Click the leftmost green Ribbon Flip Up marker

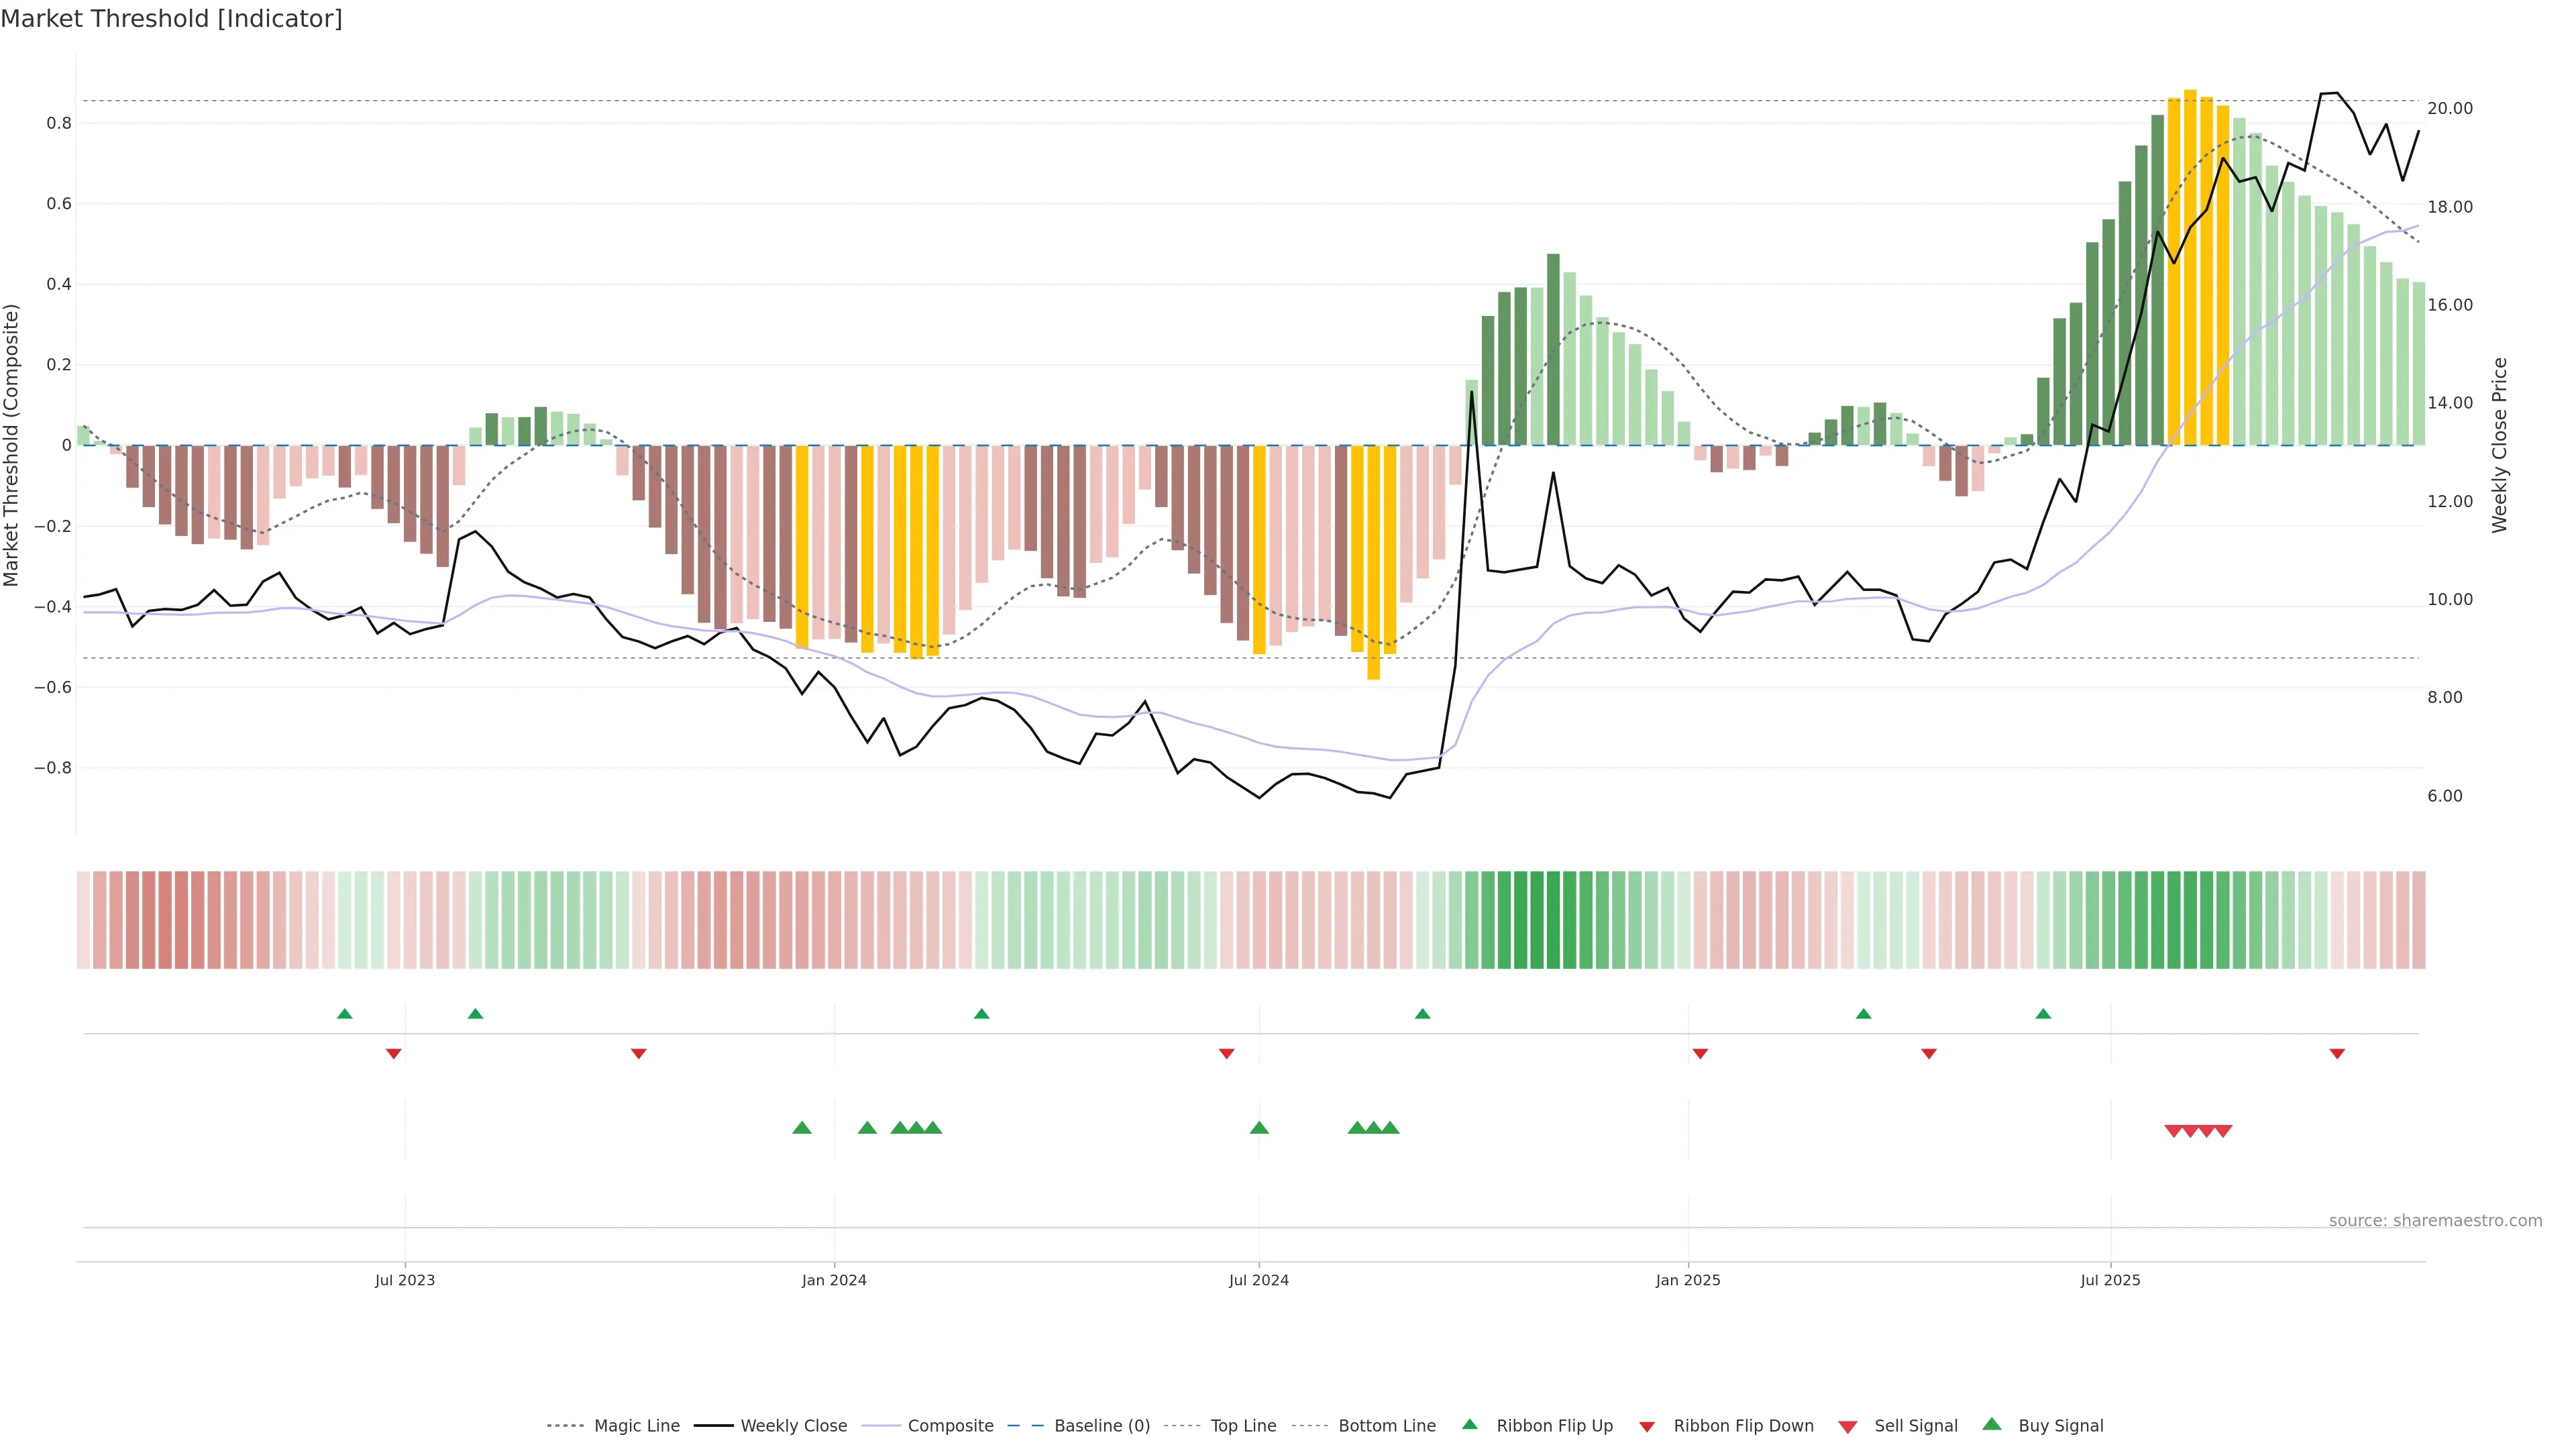tap(345, 1014)
